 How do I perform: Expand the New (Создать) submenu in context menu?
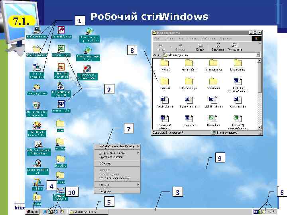pyautogui.click(x=117, y=185)
